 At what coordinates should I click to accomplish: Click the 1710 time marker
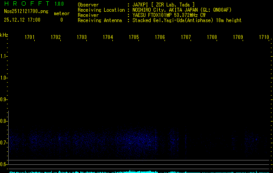click(264, 38)
